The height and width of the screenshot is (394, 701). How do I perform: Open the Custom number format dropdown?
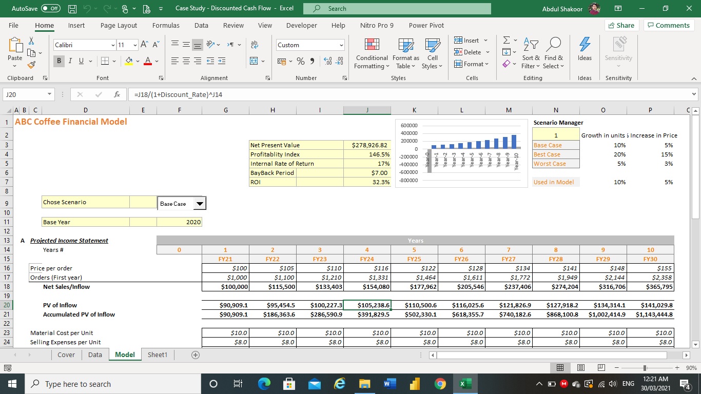(341, 45)
